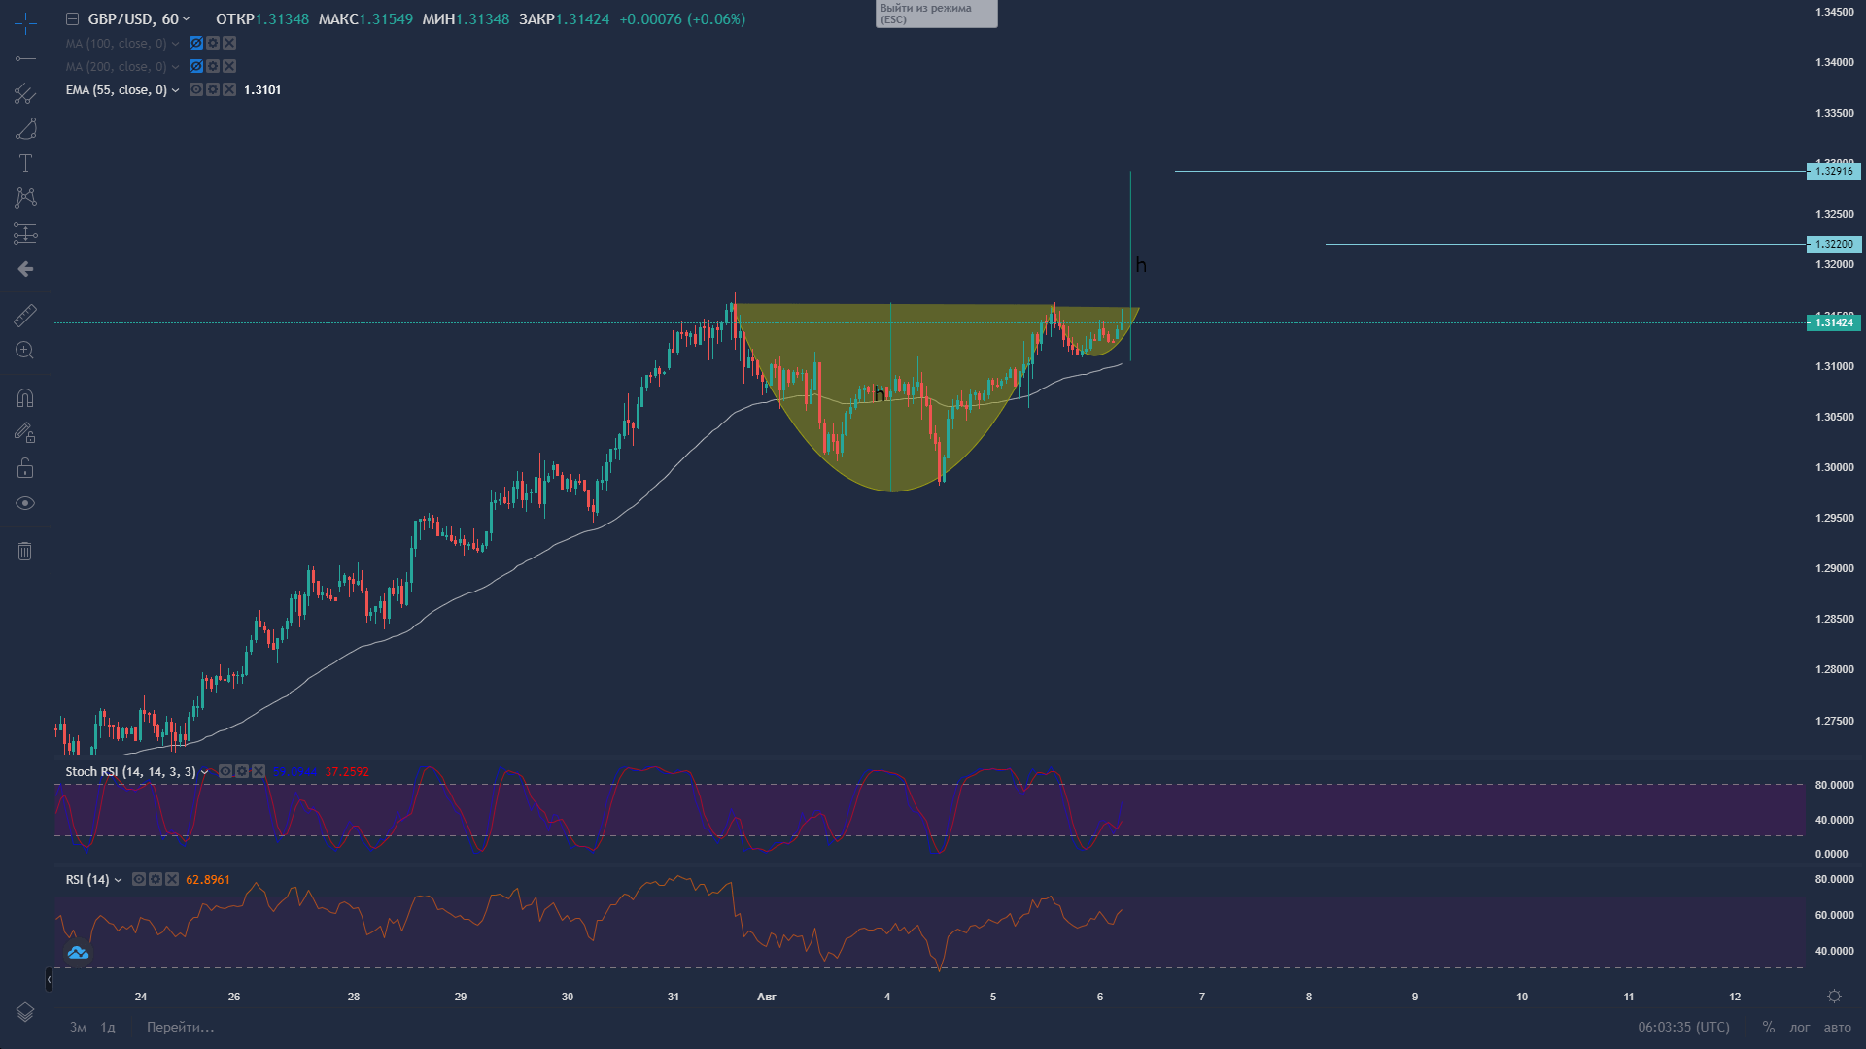Click the Stoch RSI value 37.2592
Viewport: 1866px width, 1049px height.
click(x=347, y=772)
